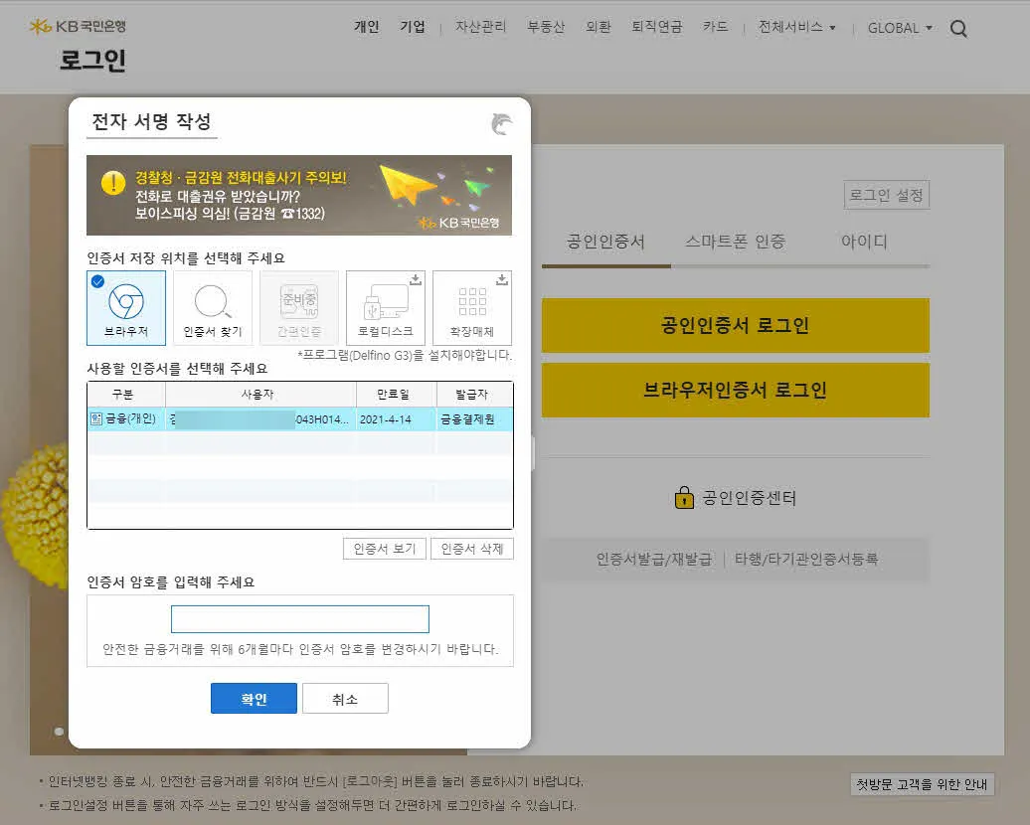
Task: Open 인증서발급/재발급 link
Action: point(653,559)
